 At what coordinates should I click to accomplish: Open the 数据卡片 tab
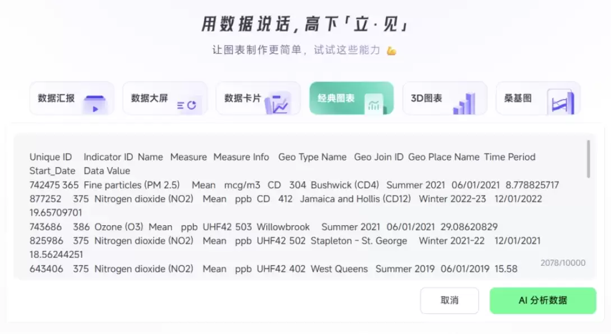coord(258,98)
